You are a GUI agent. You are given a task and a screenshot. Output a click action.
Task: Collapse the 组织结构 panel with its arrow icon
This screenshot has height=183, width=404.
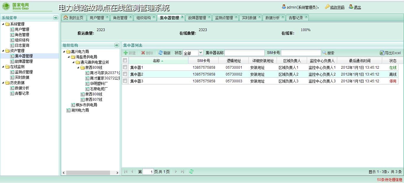click(117, 45)
